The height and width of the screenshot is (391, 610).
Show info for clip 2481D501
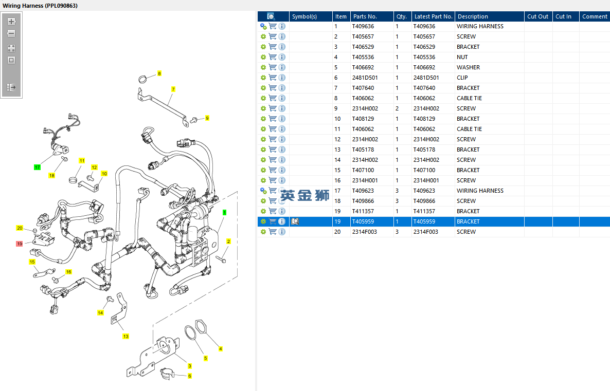[x=282, y=78]
